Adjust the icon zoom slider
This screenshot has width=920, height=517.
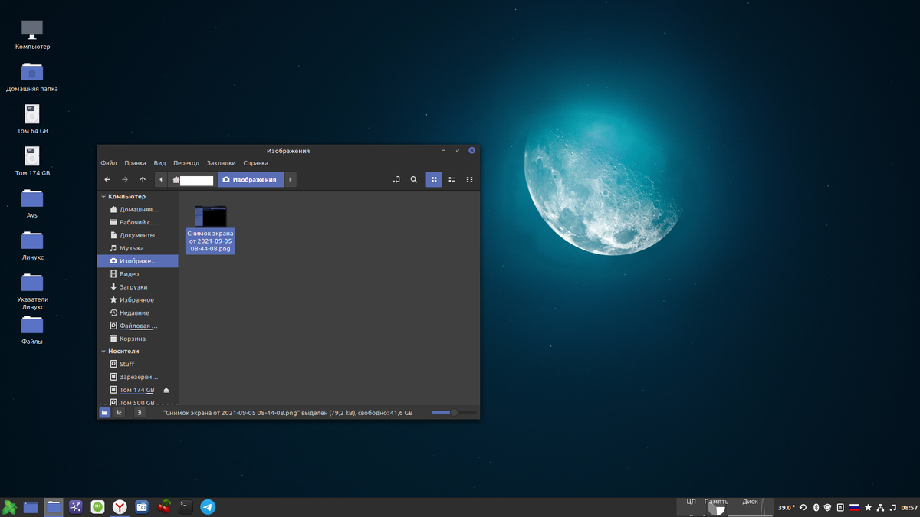[x=454, y=413]
